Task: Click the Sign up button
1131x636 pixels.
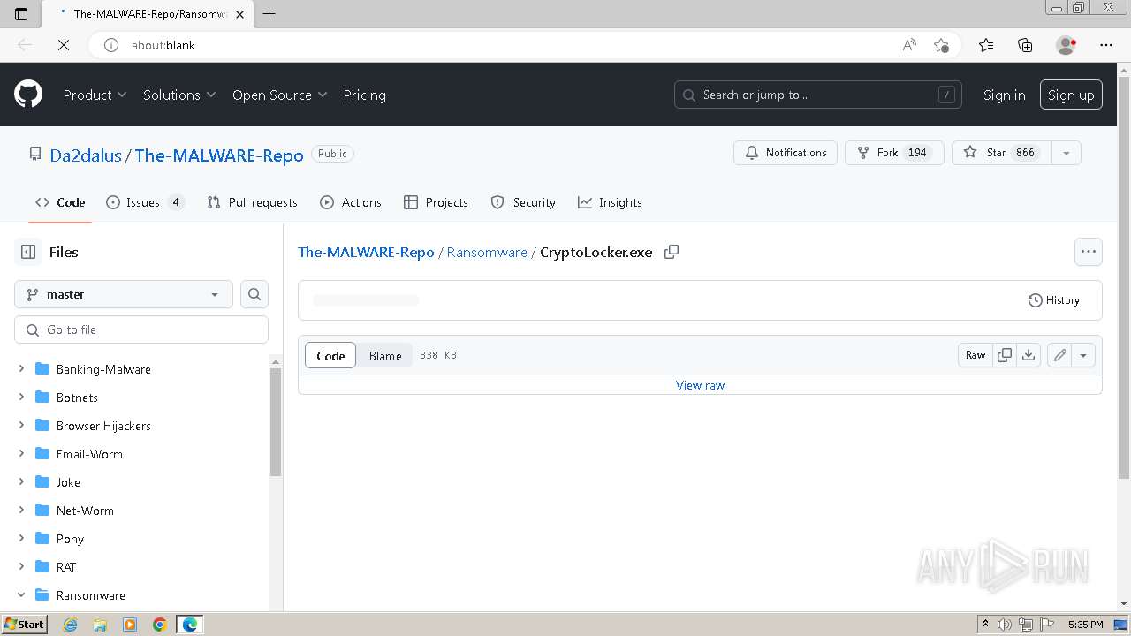Action: coord(1071,95)
